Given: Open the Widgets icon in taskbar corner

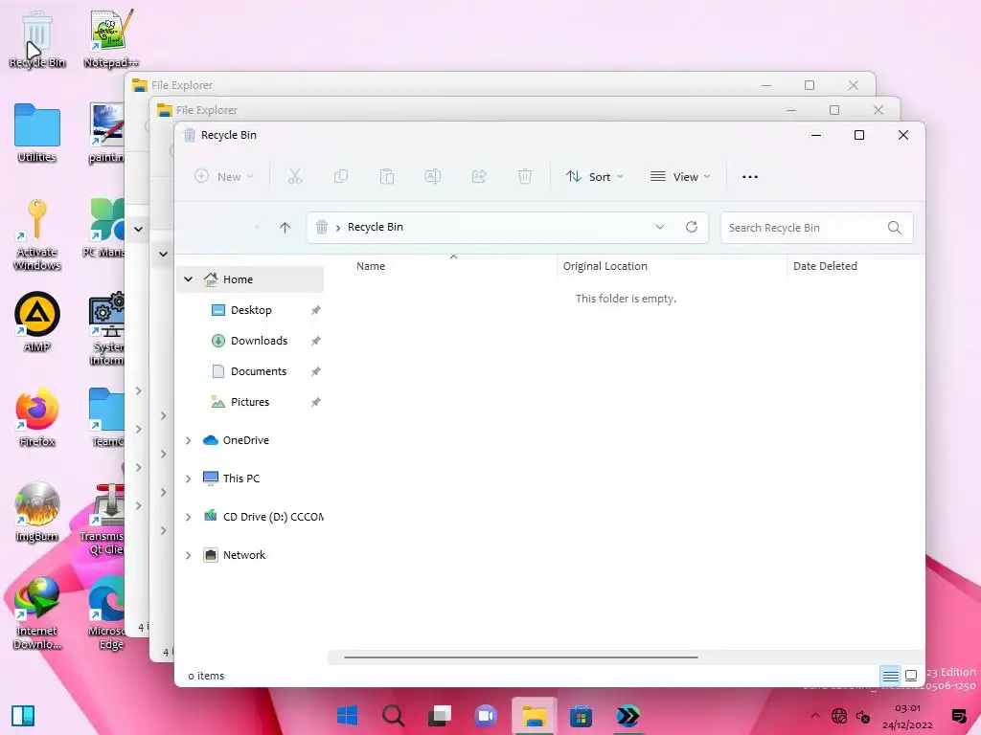Looking at the screenshot, I should pos(23,716).
